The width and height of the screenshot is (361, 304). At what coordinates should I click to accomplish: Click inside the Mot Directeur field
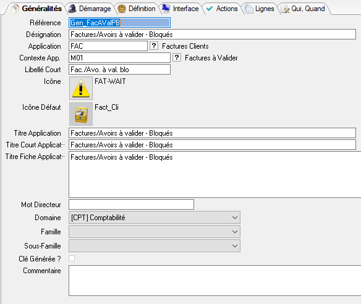coord(131,204)
